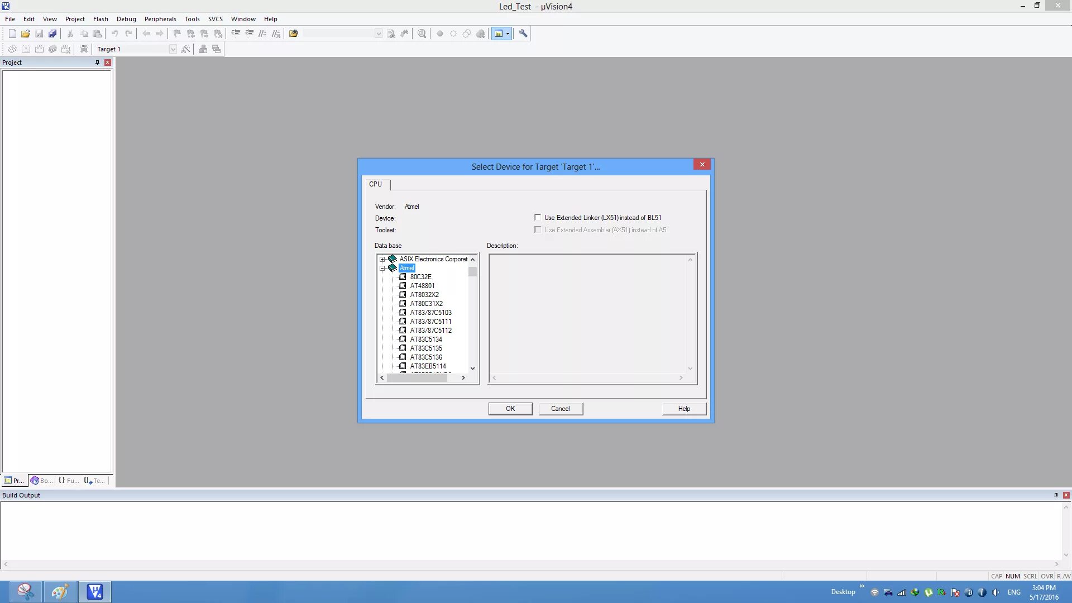Pin the Project panel

pos(97,63)
